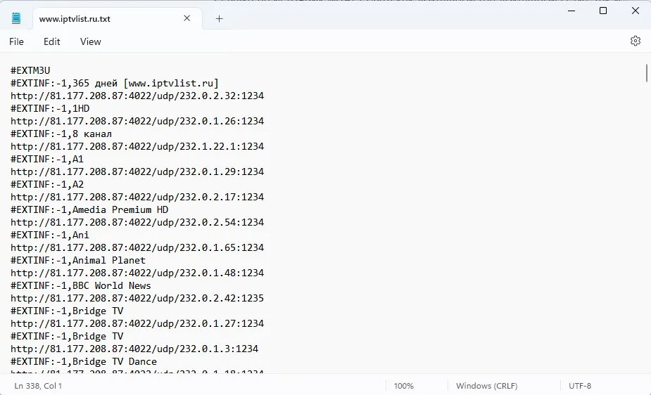This screenshot has width=651, height=395.
Task: Click URL ending 232.0.2.54:1234
Action: click(137, 222)
